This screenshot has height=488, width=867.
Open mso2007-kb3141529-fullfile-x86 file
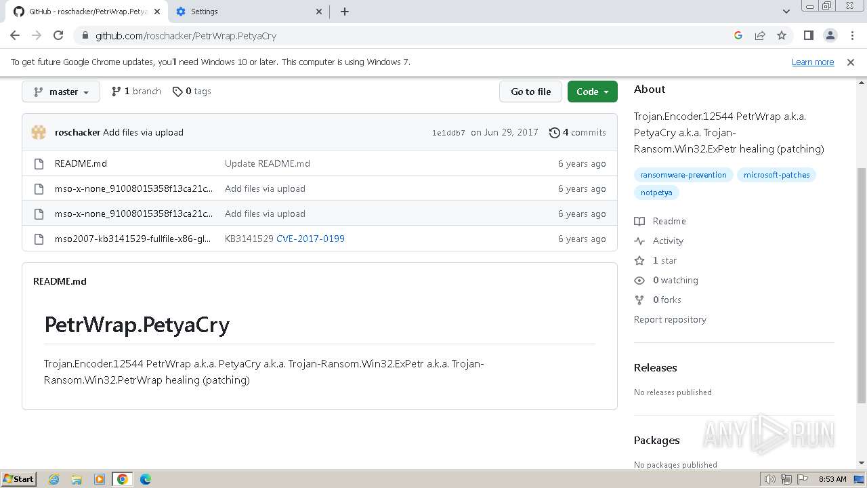click(x=133, y=239)
